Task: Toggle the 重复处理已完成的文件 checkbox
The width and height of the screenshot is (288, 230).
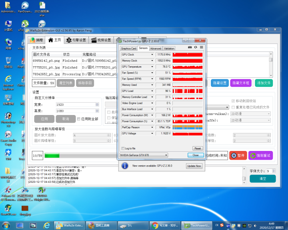Action: coord(233,107)
